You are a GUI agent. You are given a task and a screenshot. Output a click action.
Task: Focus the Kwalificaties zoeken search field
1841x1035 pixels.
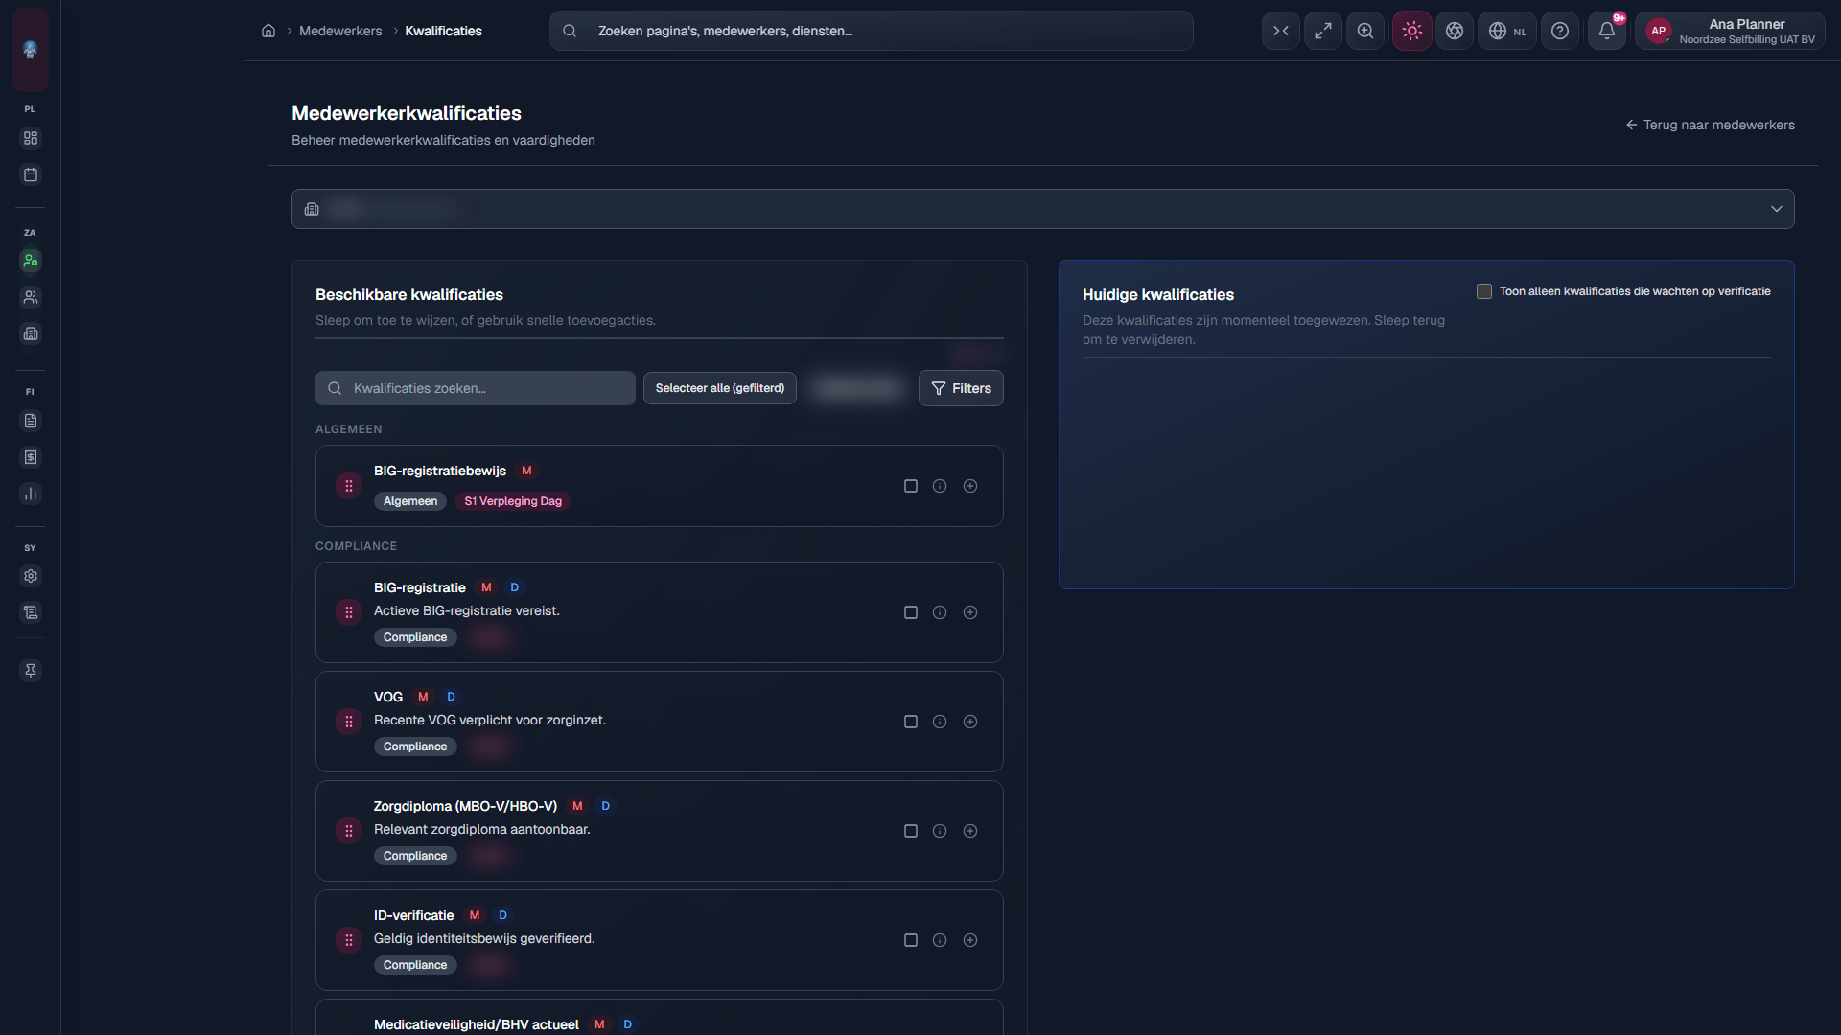(476, 388)
